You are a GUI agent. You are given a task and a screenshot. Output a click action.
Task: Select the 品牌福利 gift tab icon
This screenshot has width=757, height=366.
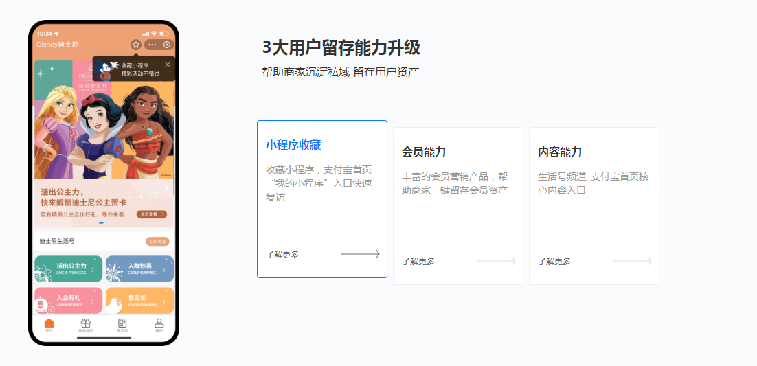[85, 323]
